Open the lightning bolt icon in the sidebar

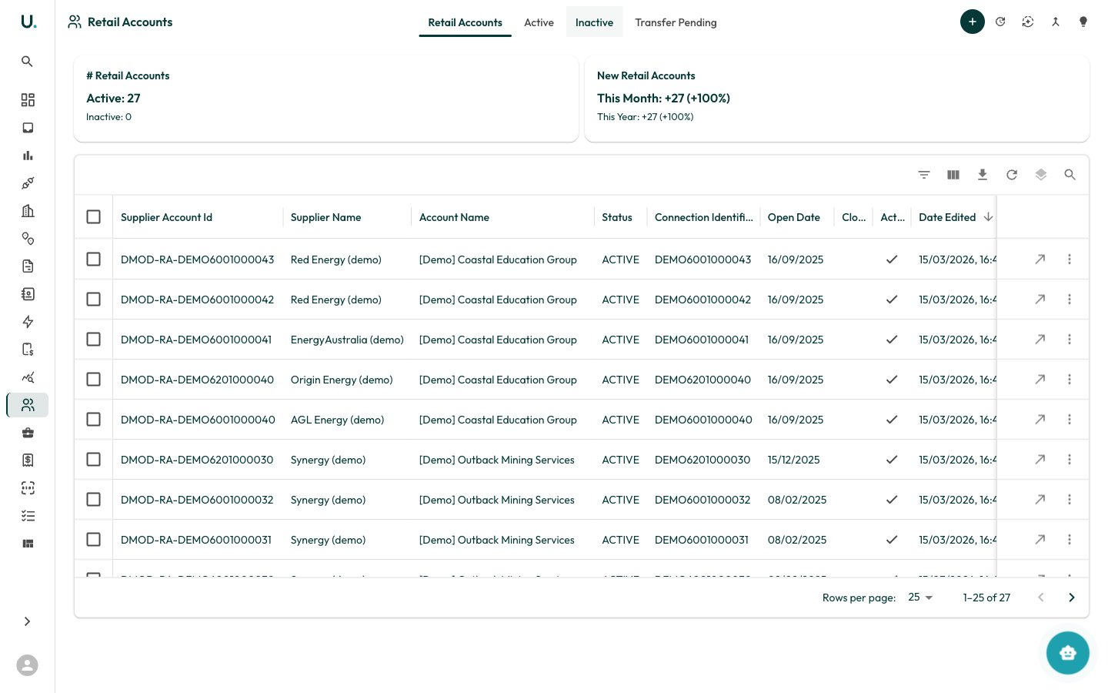click(x=28, y=322)
